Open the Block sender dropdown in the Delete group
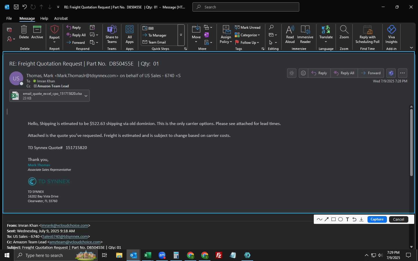418x261 pixels. pyautogui.click(x=11, y=39)
